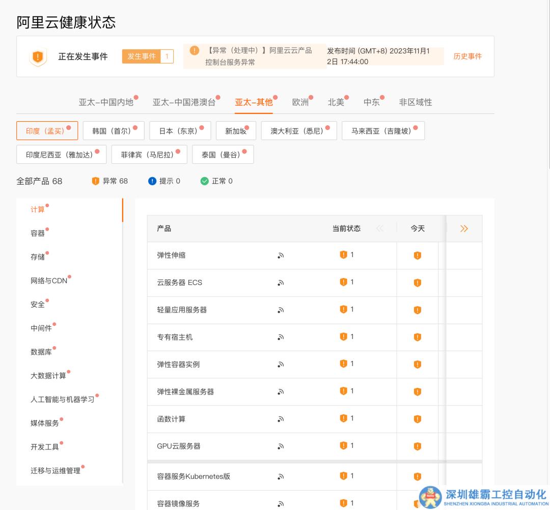
Task: Expand history columns using the >> arrow
Action: click(463, 229)
